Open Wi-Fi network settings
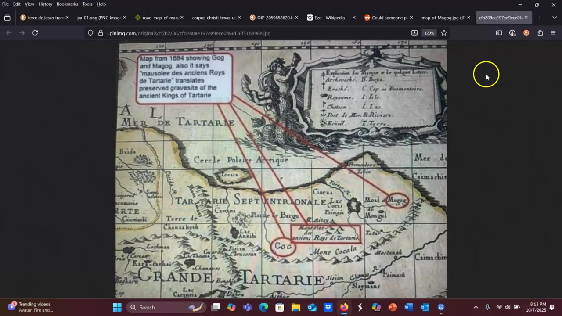 (x=499, y=307)
